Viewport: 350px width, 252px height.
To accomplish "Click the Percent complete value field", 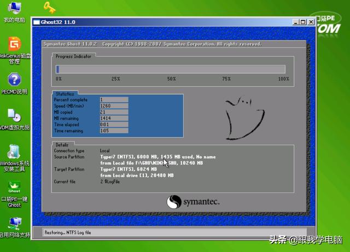I will 114,99.
